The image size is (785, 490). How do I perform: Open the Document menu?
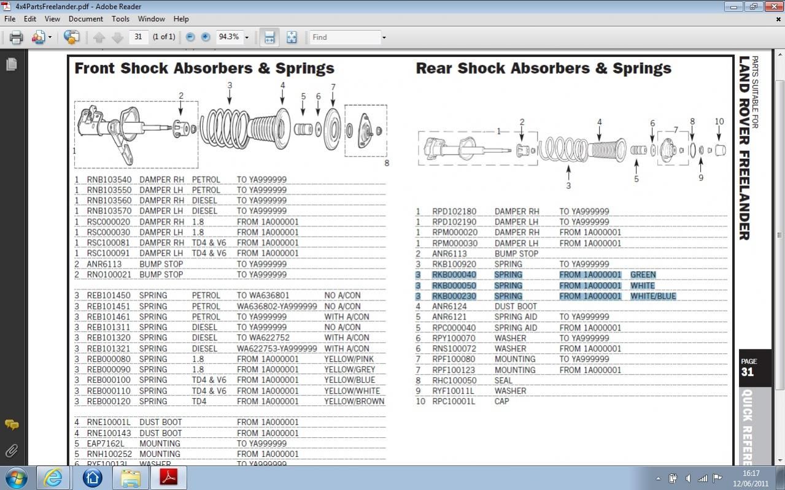tap(86, 19)
